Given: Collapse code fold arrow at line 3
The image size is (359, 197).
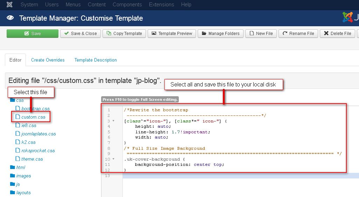Looking at the screenshot, I should (113, 121).
